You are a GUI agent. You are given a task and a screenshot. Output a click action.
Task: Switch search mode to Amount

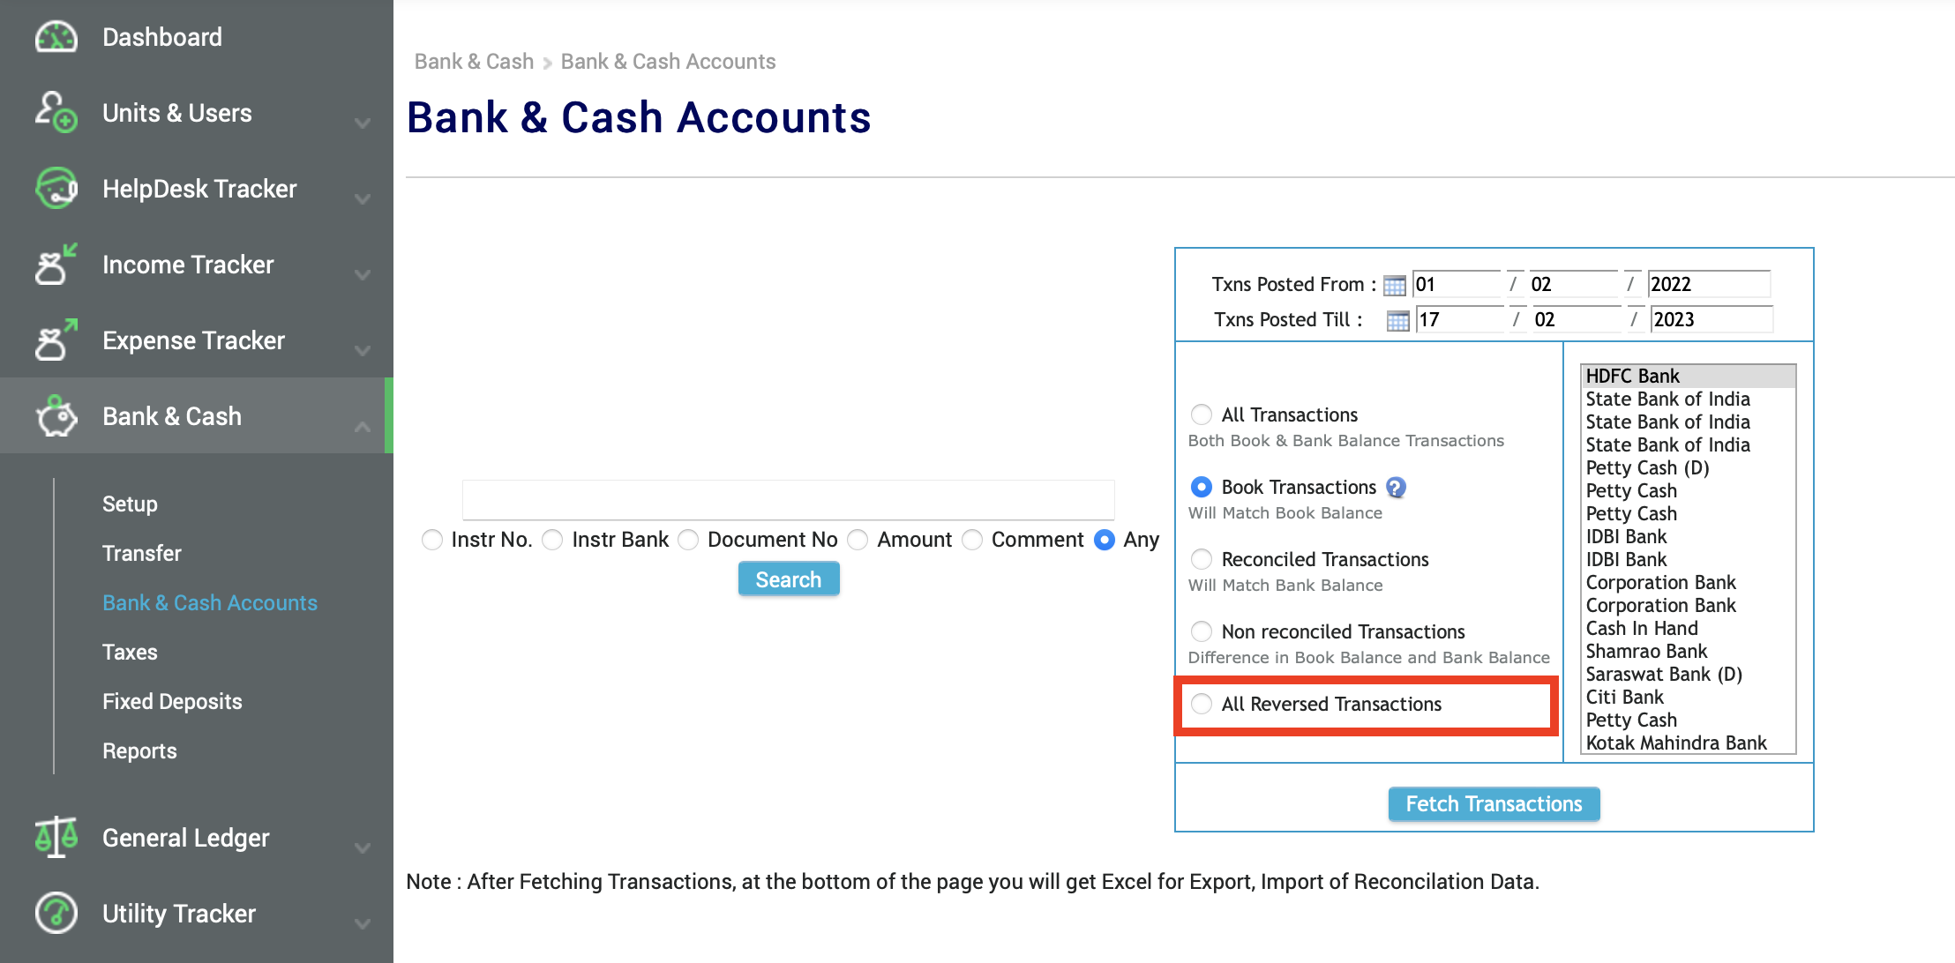point(857,539)
